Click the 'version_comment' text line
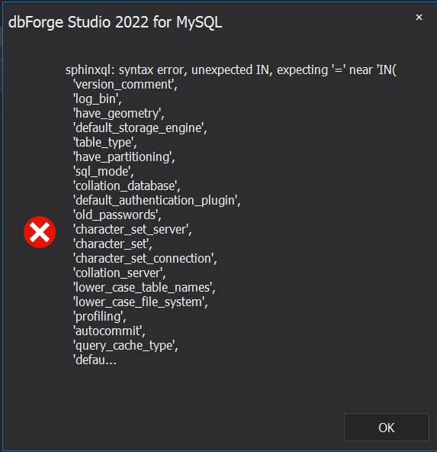Screen dimensions: 437x452 coord(125,85)
